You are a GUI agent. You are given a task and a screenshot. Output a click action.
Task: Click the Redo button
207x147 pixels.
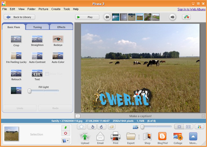point(55,108)
